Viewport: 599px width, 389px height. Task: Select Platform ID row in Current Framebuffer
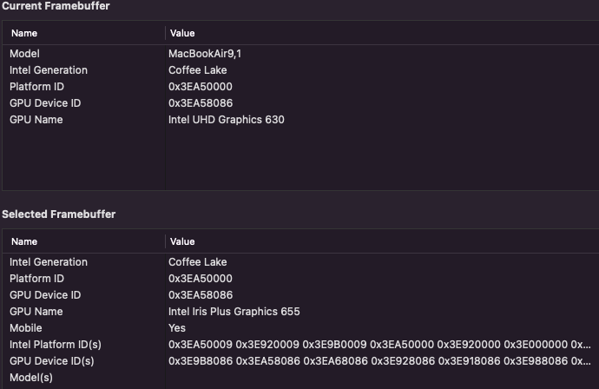click(301, 86)
